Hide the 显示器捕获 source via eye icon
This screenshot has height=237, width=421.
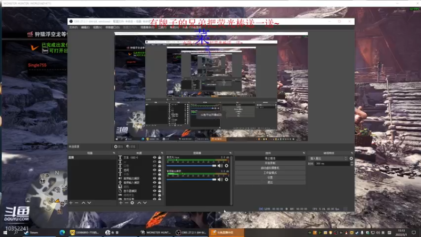click(154, 191)
